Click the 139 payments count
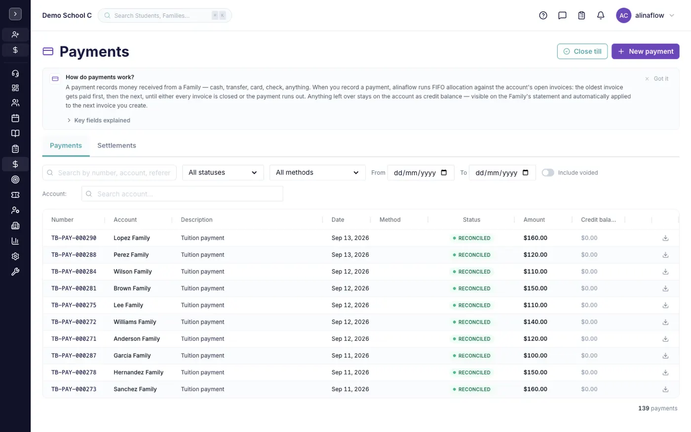691x432 pixels. coord(657,408)
